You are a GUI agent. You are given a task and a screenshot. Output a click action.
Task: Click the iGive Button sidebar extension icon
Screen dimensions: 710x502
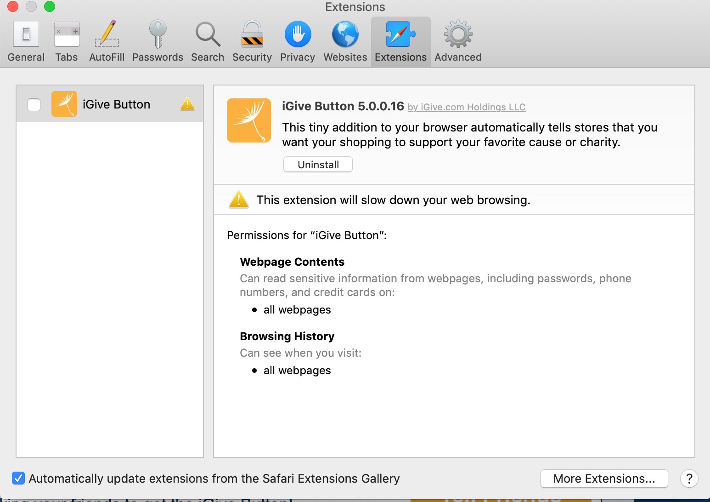click(x=64, y=104)
